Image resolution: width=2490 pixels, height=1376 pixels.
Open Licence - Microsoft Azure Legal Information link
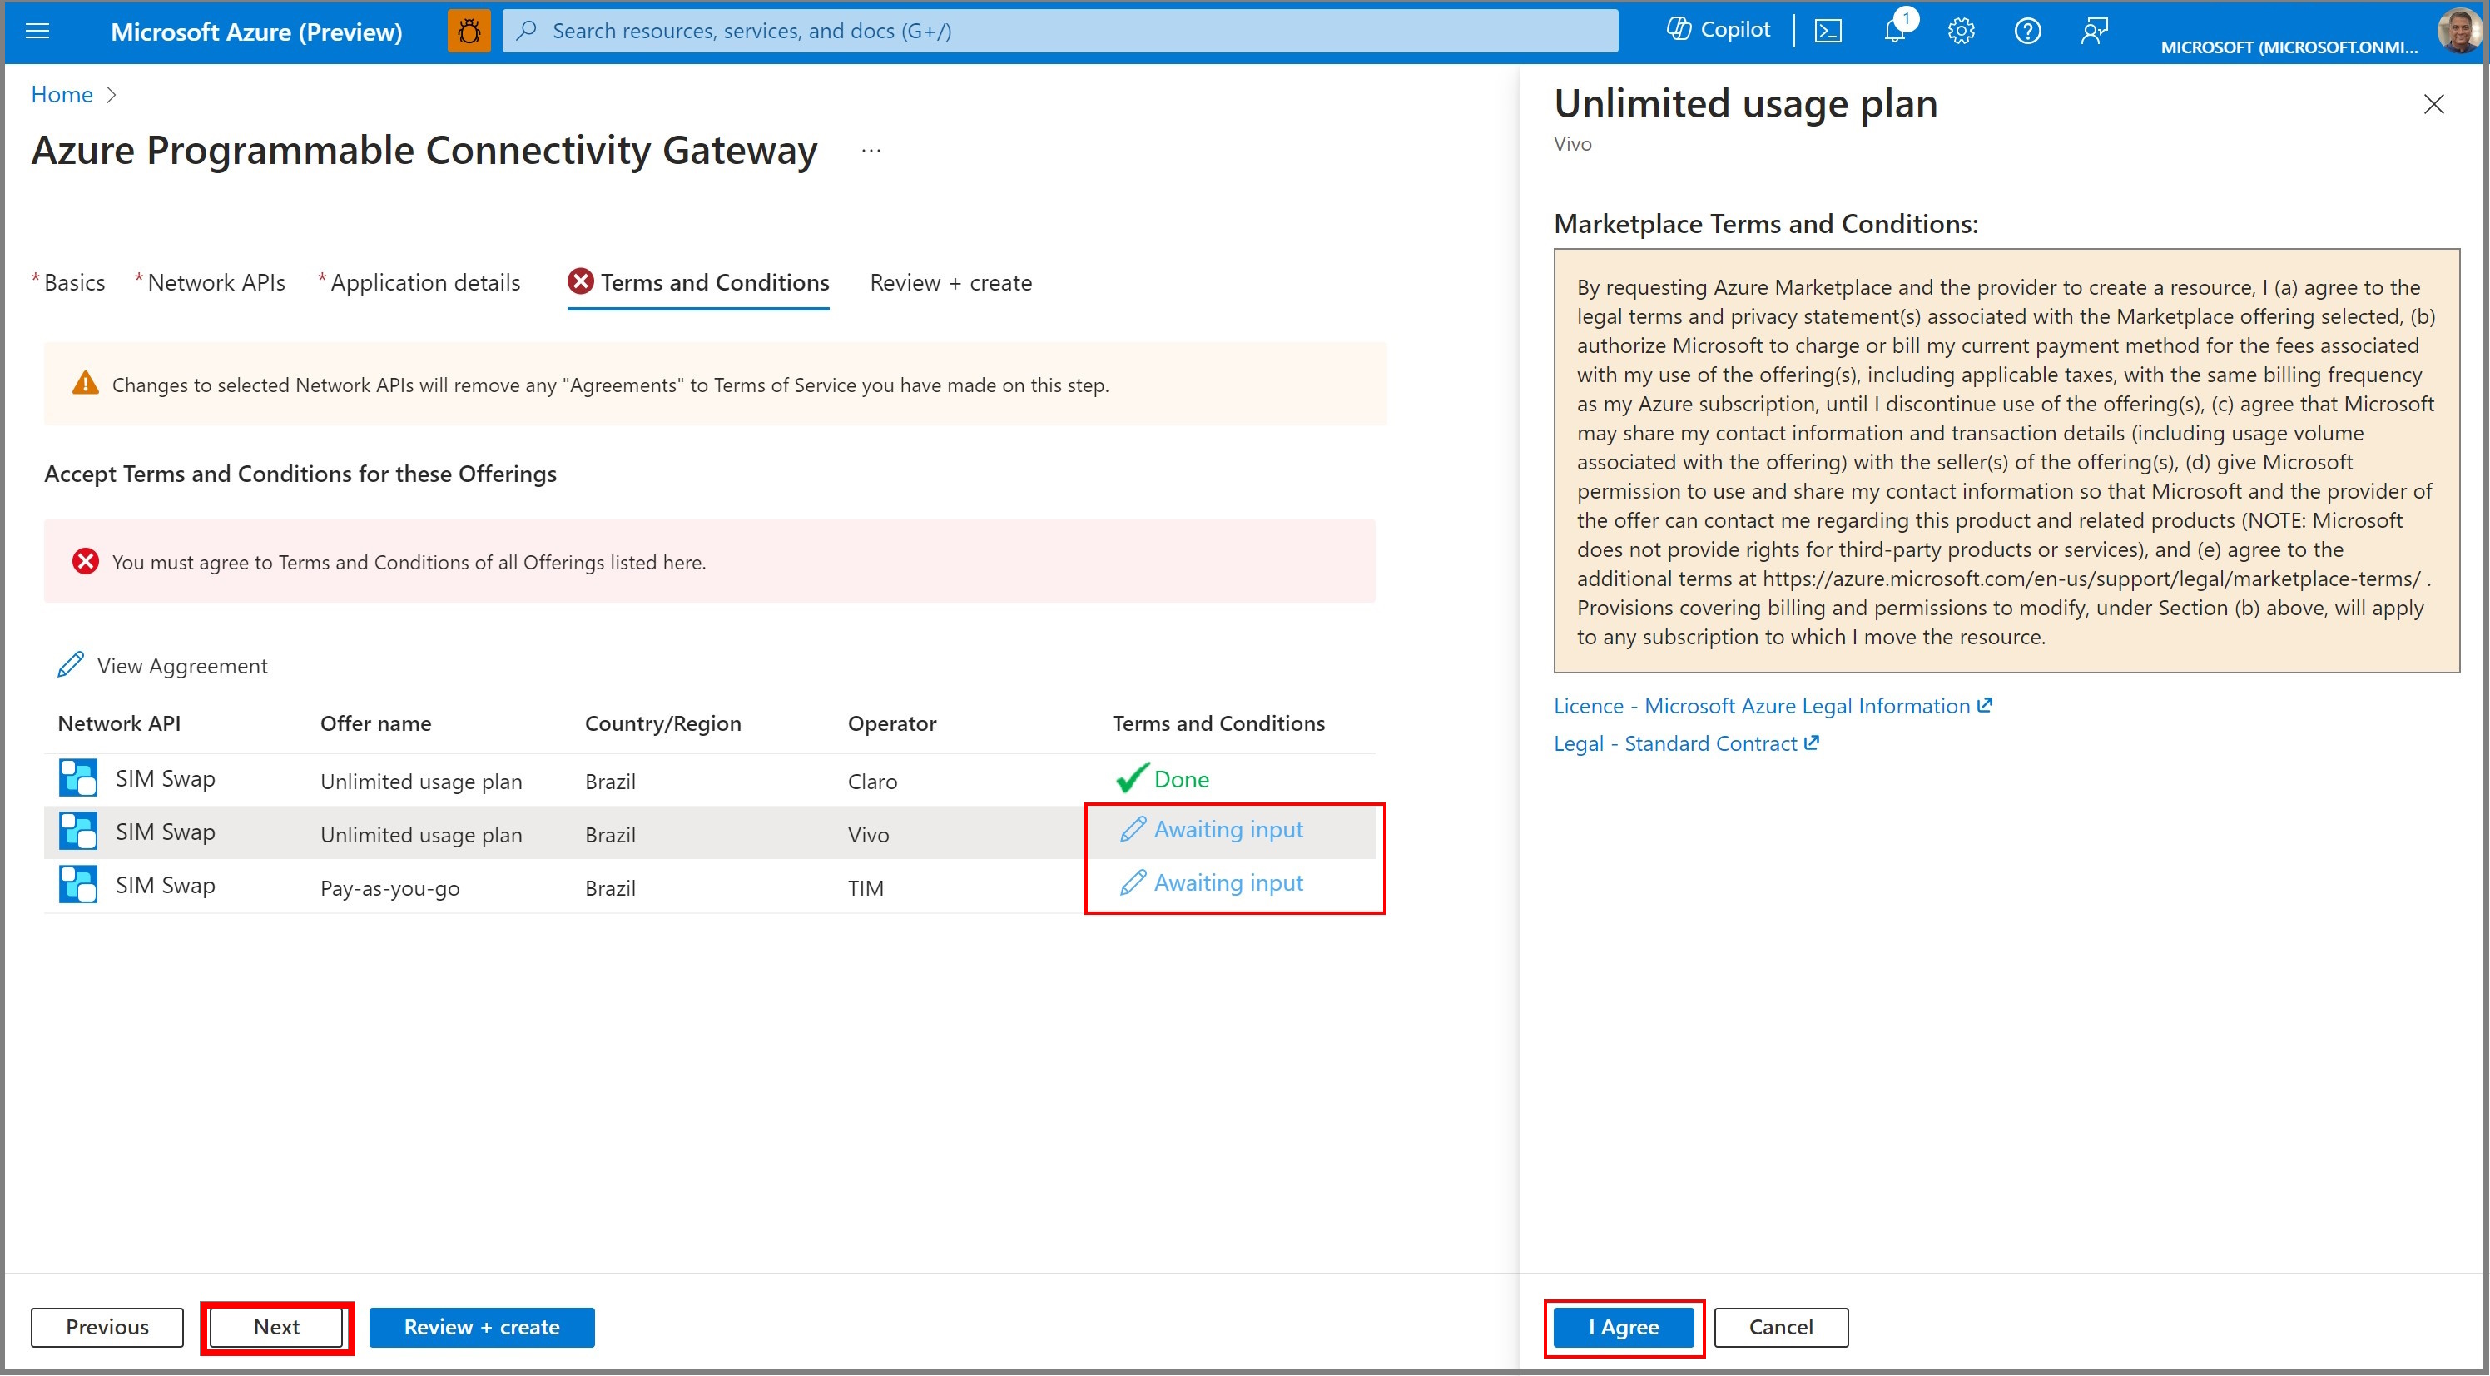[x=1772, y=706]
